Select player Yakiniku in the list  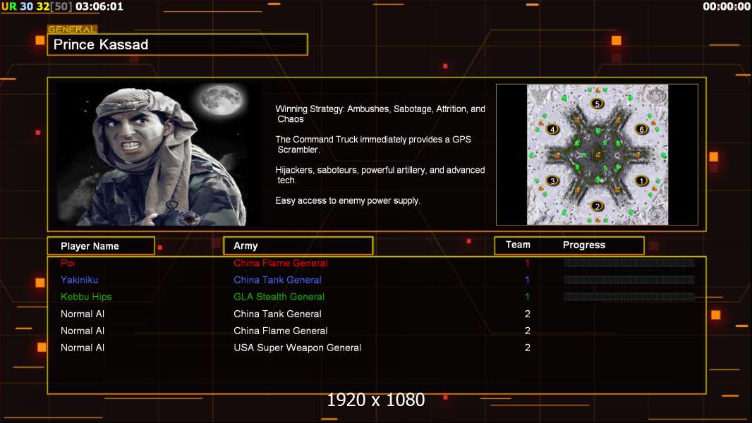[79, 280]
